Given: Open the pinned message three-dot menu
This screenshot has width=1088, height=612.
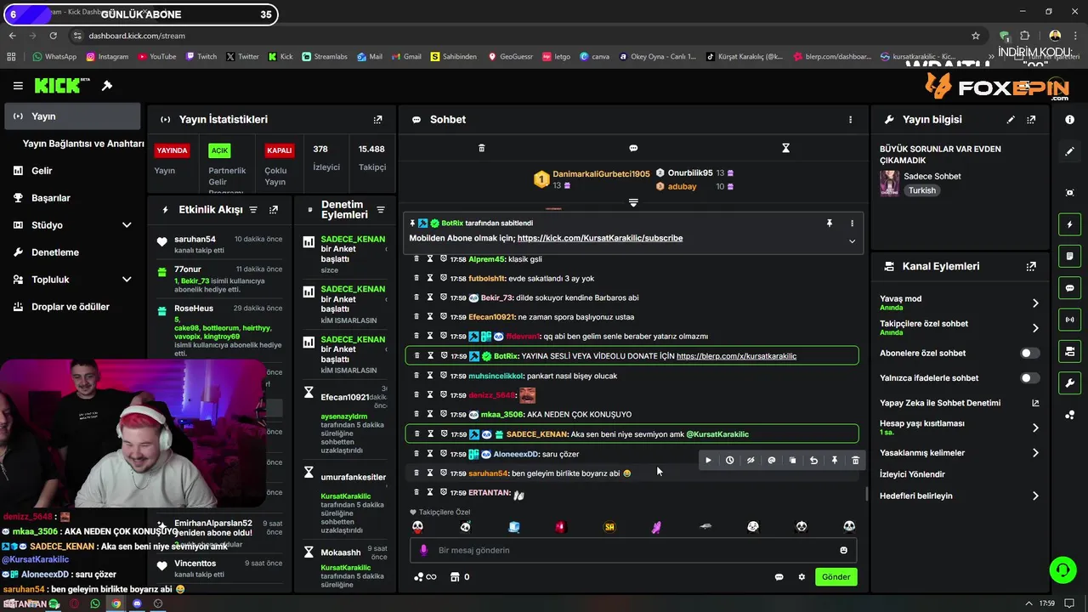Looking at the screenshot, I should 852,223.
